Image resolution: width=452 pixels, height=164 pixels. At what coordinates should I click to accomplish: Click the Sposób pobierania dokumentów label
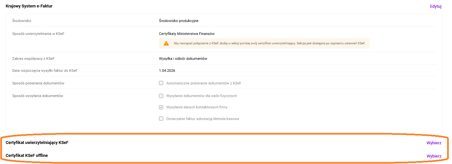coord(38,83)
